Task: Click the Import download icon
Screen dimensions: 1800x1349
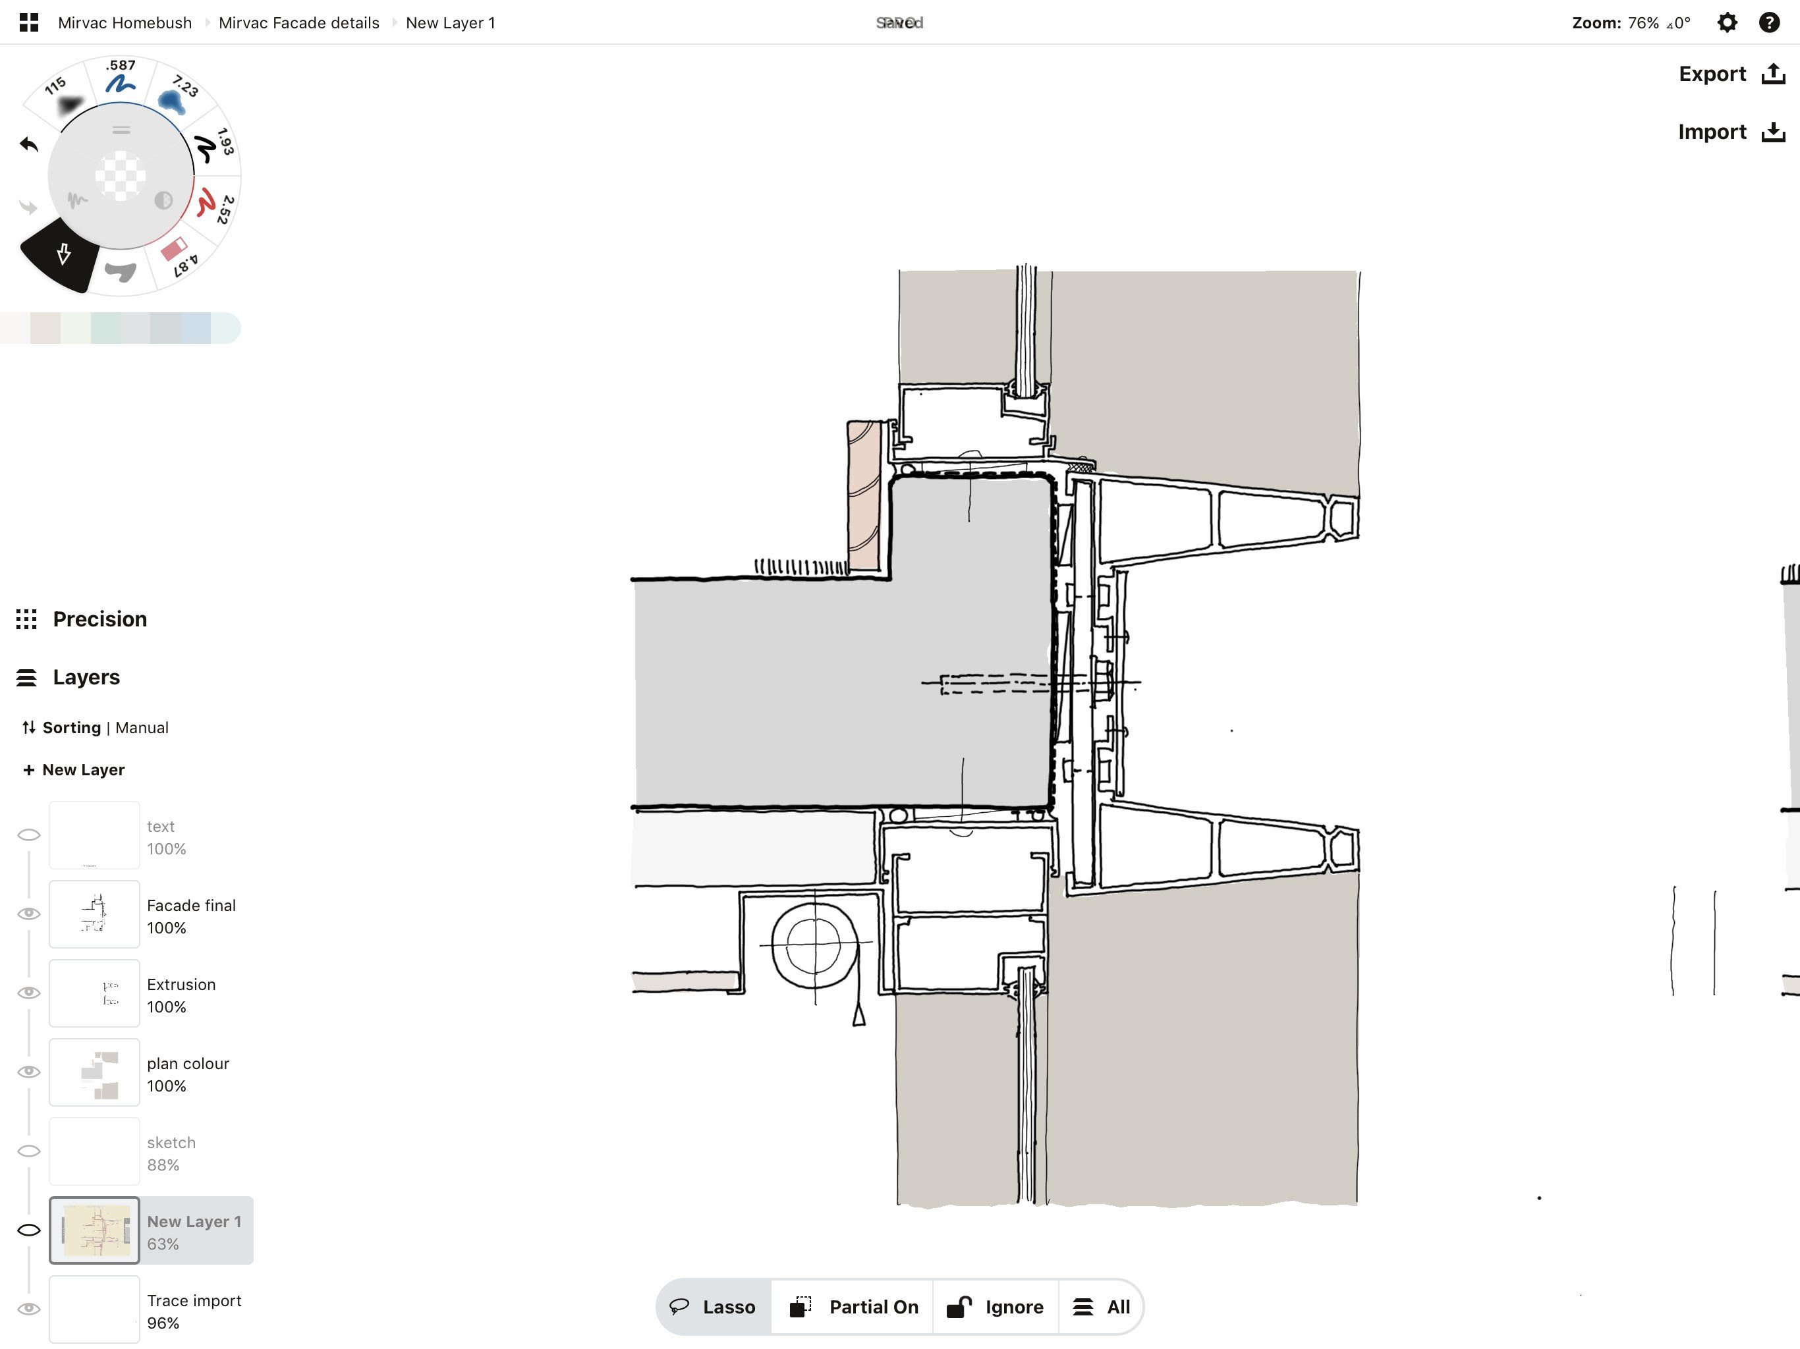Action: tap(1773, 132)
